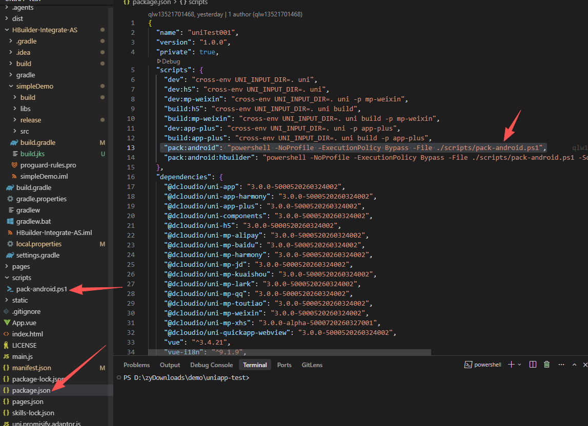The height and width of the screenshot is (426, 588).
Task: Expand the libs folder
Action: [56, 108]
